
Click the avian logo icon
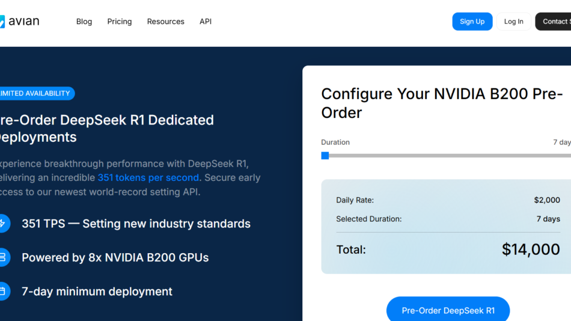coord(2,22)
